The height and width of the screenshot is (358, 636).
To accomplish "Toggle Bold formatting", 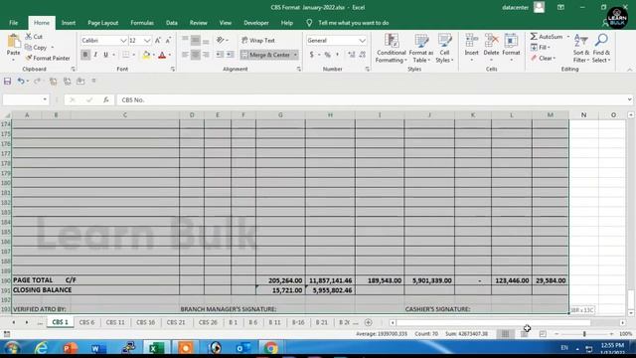I will click(x=85, y=55).
